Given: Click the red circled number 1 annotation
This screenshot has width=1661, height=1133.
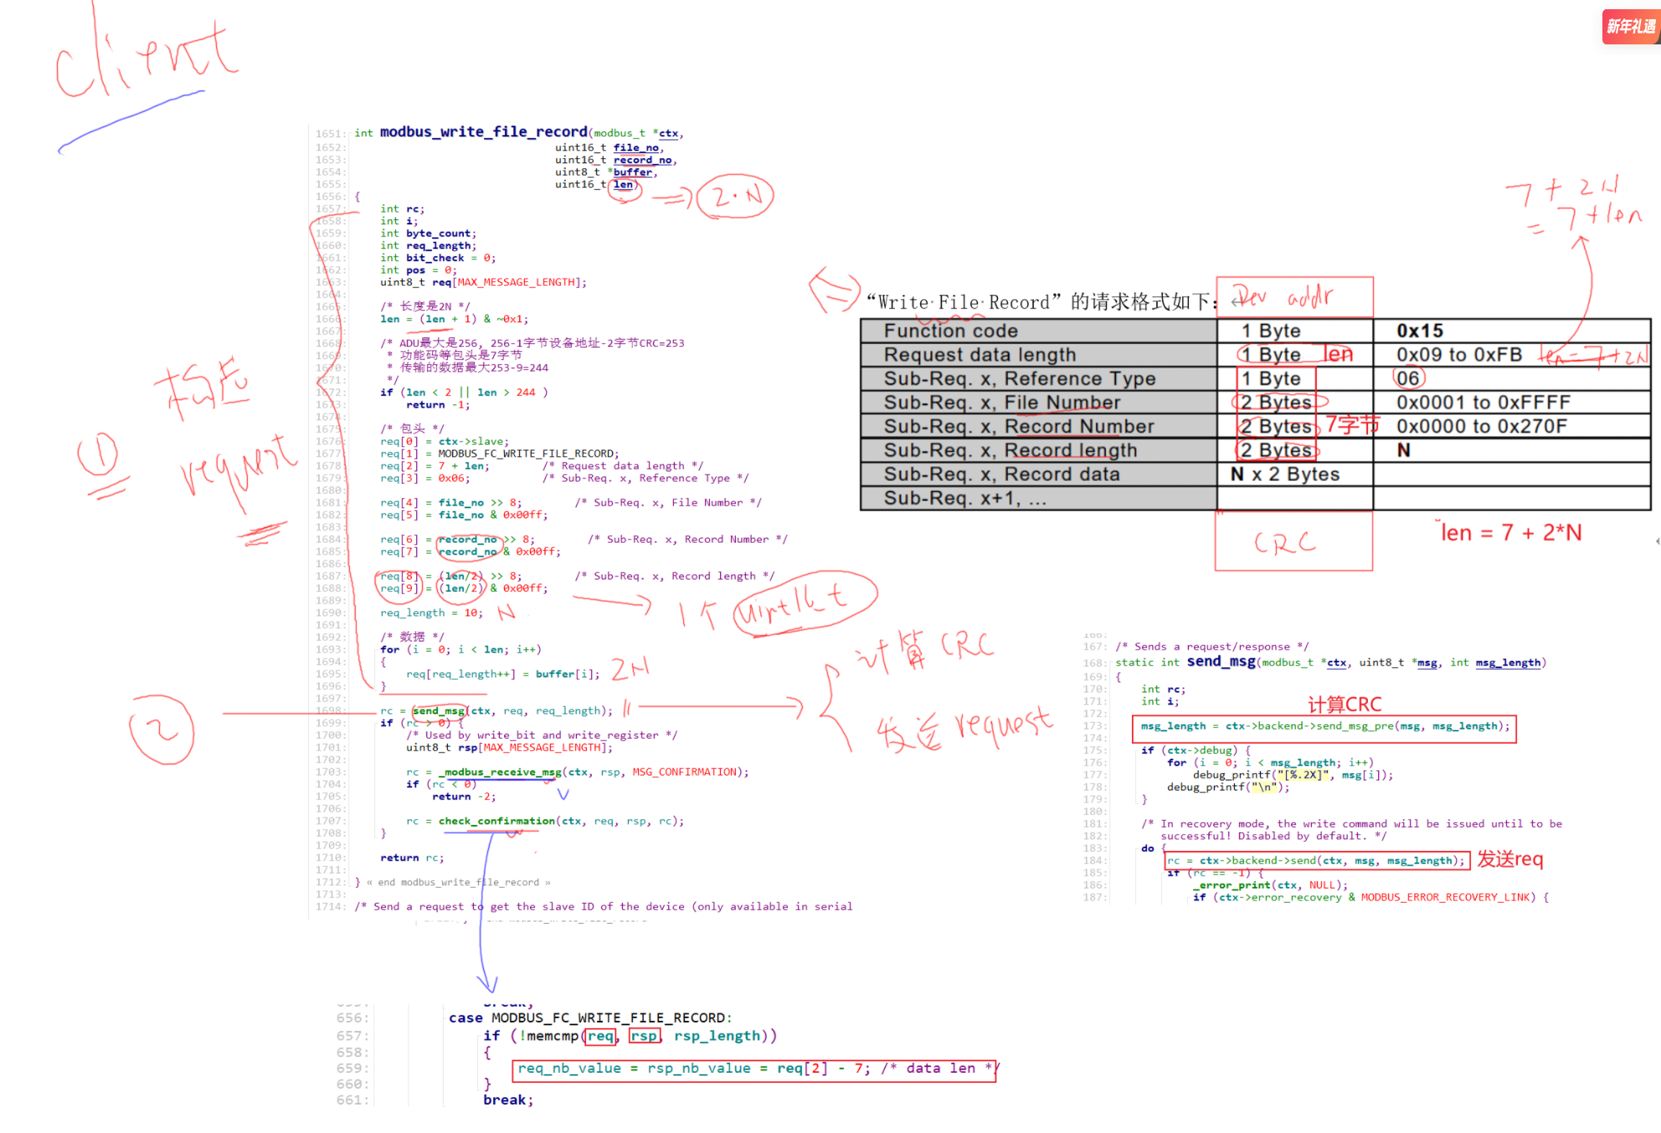Looking at the screenshot, I should 98,456.
